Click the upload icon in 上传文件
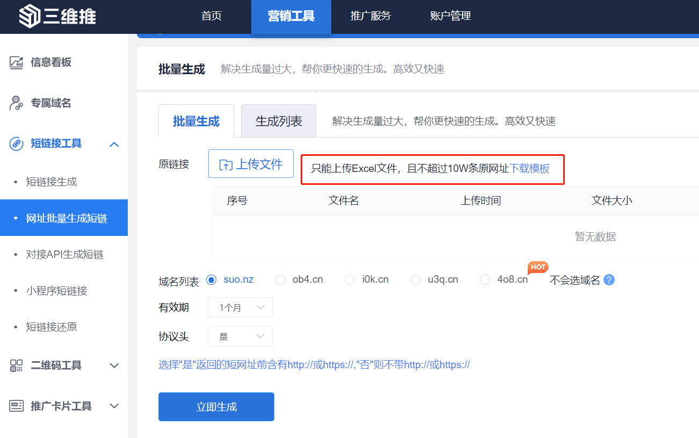 (226, 165)
